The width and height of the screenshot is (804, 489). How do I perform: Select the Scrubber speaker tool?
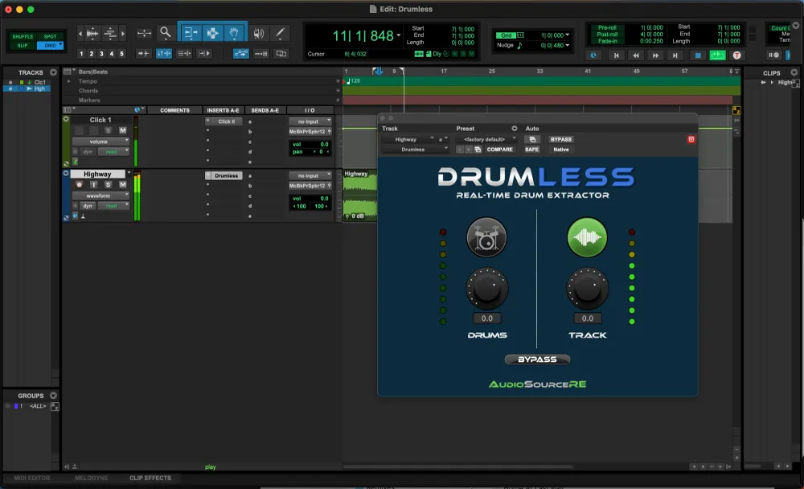[259, 33]
